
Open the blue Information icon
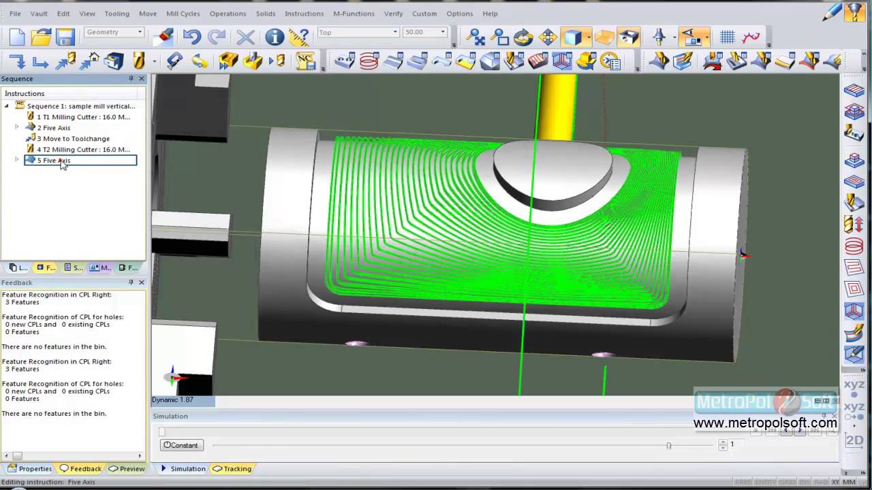[275, 37]
